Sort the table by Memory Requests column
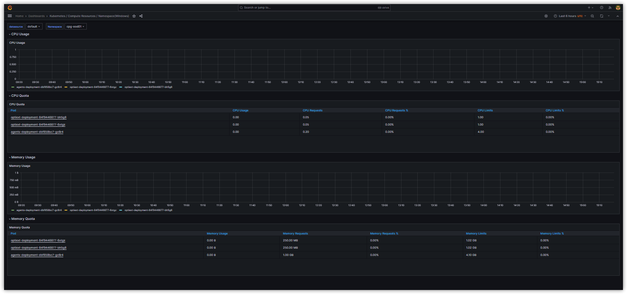Image resolution: width=627 pixels, height=294 pixels. tap(295, 233)
